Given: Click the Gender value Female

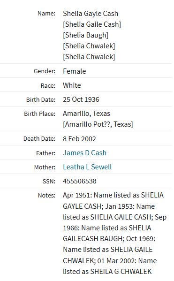Looking at the screenshot, I should pos(75,71).
